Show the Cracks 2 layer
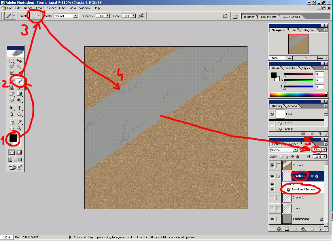 pyautogui.click(x=272, y=198)
